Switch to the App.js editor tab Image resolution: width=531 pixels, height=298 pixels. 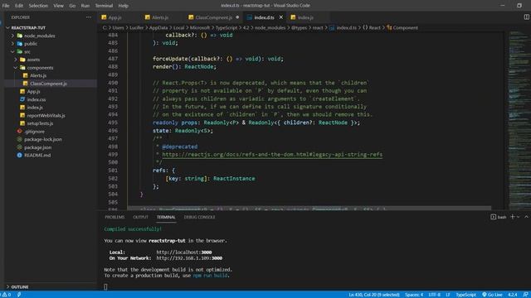coord(114,17)
